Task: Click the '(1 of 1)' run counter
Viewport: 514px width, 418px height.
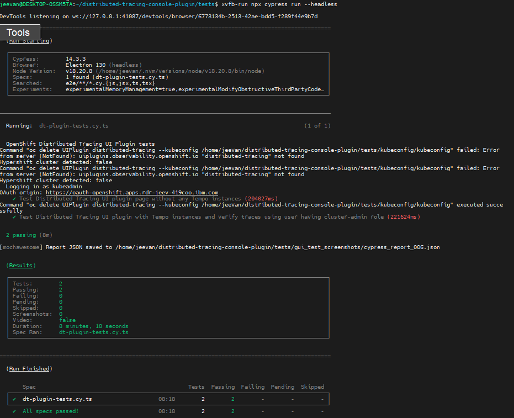Action: 317,125
